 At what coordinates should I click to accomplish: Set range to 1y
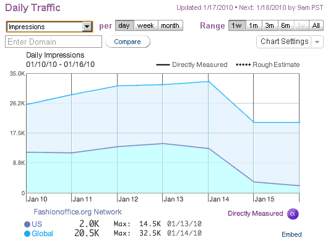301,25
